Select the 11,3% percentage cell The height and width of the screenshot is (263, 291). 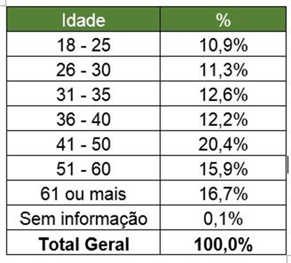[x=223, y=68]
